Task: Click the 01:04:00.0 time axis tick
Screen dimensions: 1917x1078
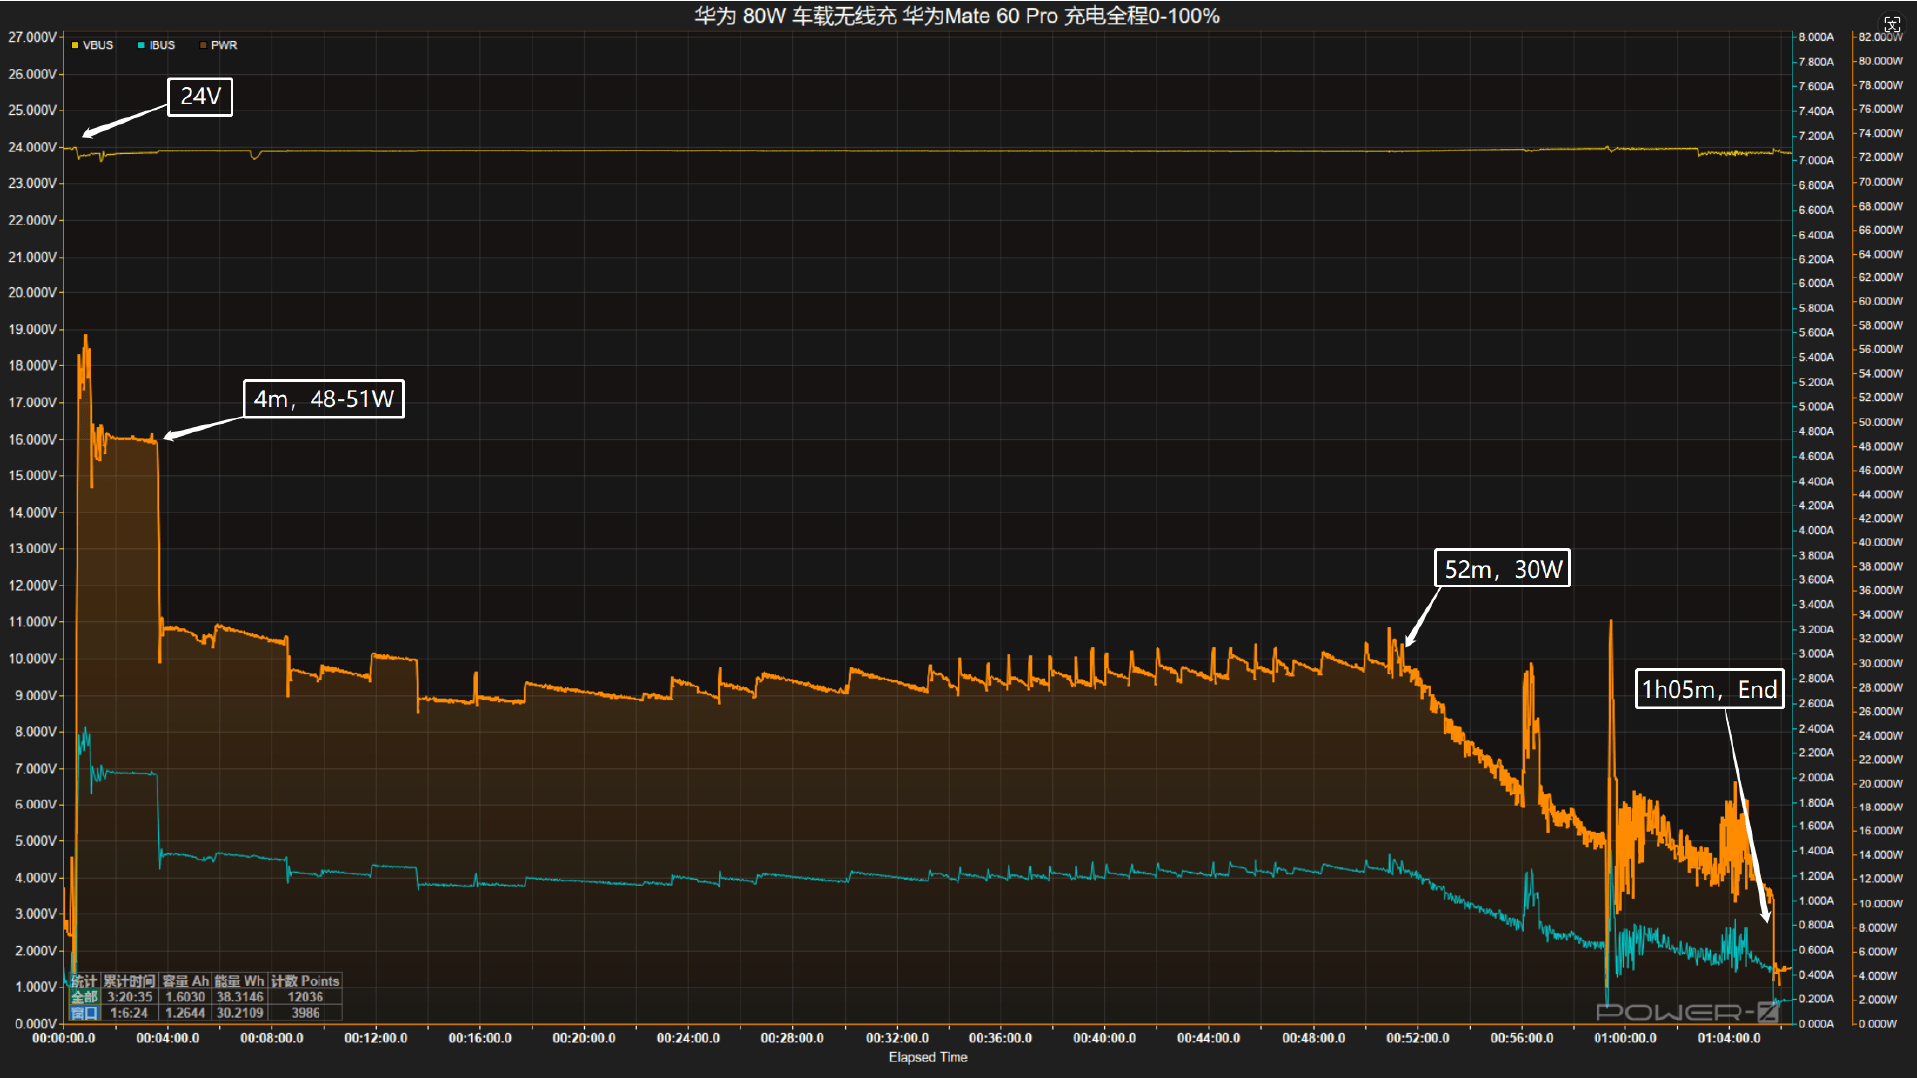Action: click(1729, 1038)
